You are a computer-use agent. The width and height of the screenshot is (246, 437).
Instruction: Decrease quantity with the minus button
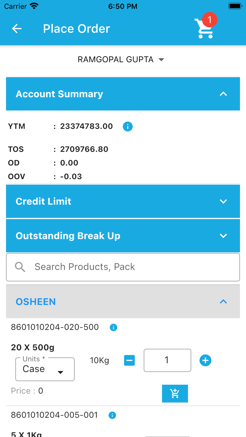(129, 360)
